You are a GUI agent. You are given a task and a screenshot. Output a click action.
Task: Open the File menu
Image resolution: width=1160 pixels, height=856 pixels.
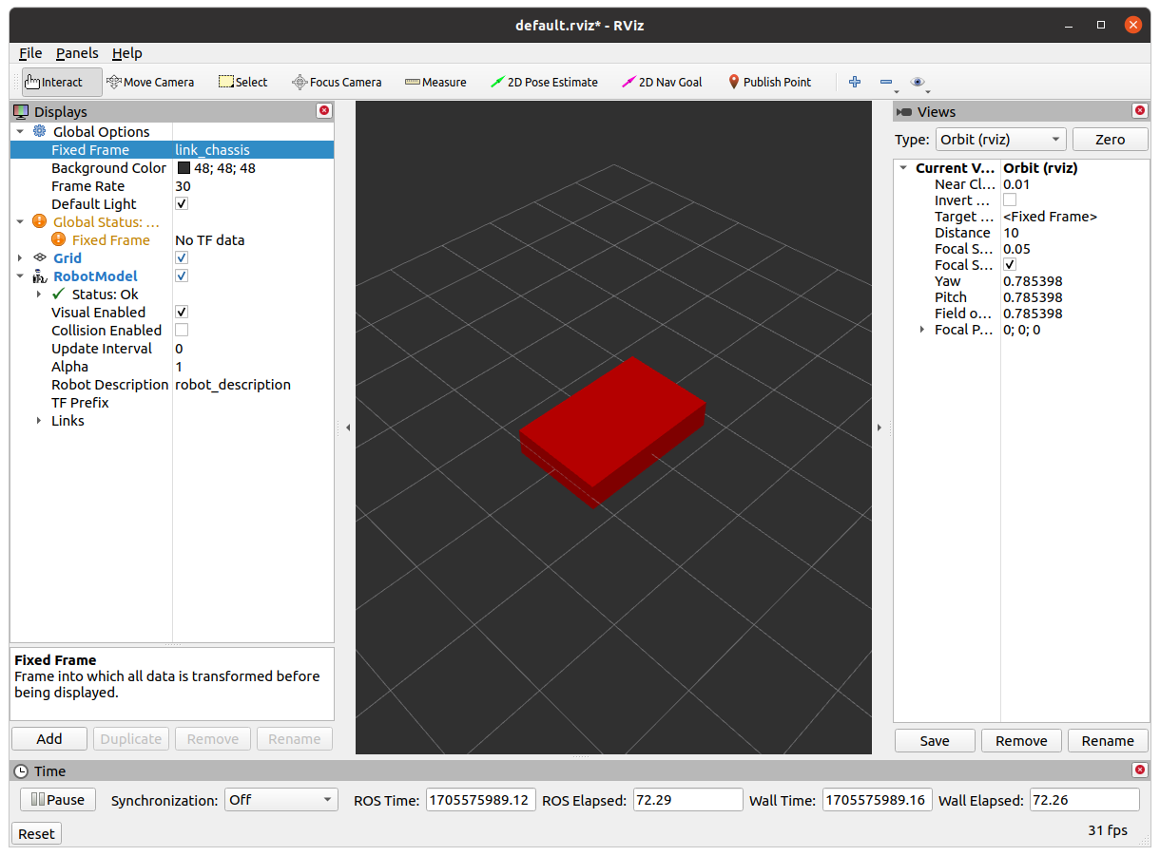[30, 53]
